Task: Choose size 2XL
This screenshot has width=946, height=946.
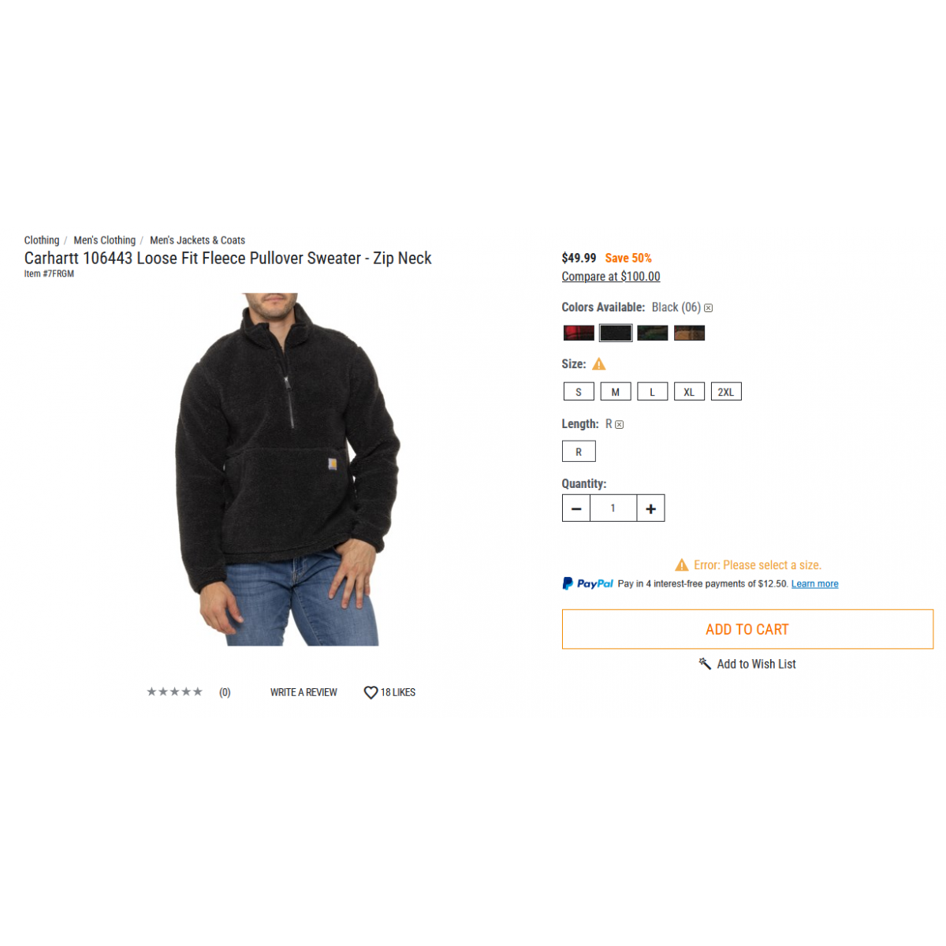Action: (x=726, y=392)
